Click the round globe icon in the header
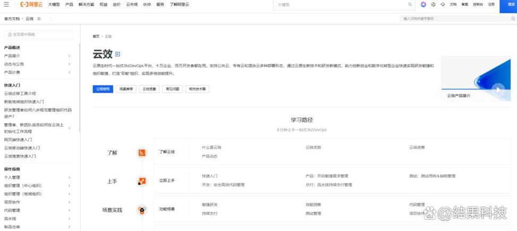The image size is (517, 231). tap(433, 5)
